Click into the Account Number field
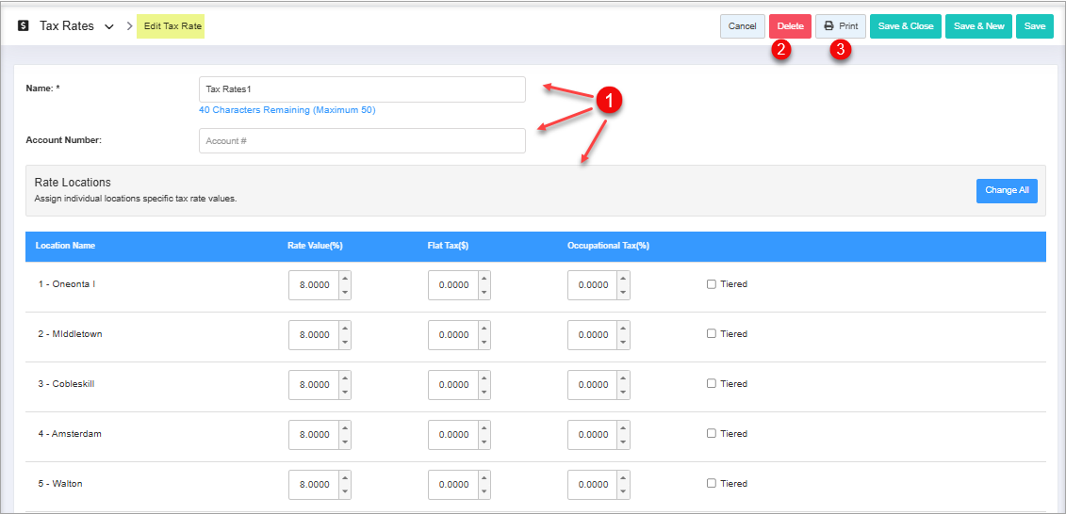The height and width of the screenshot is (514, 1066). (362, 141)
